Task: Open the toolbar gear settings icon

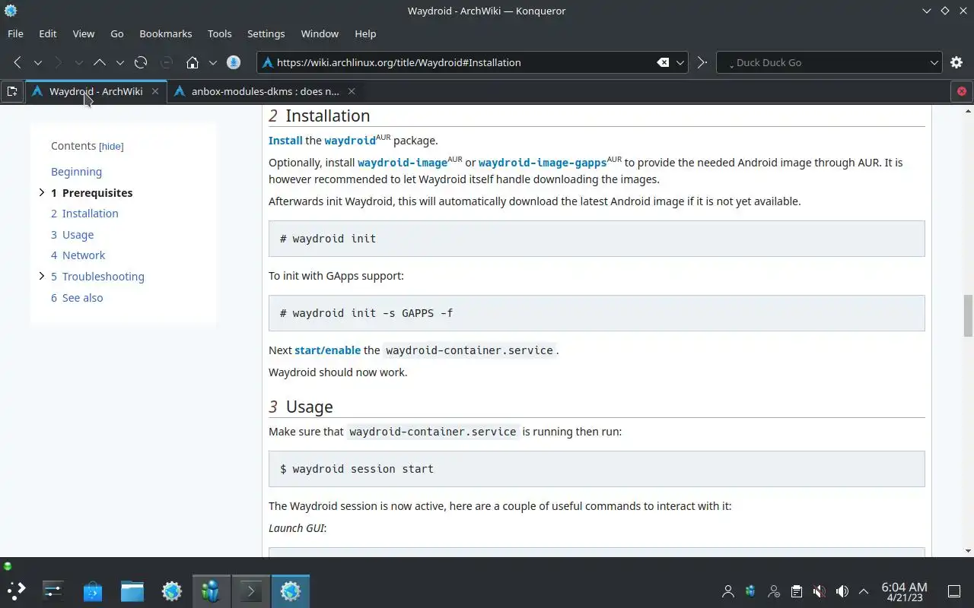Action: 956,62
